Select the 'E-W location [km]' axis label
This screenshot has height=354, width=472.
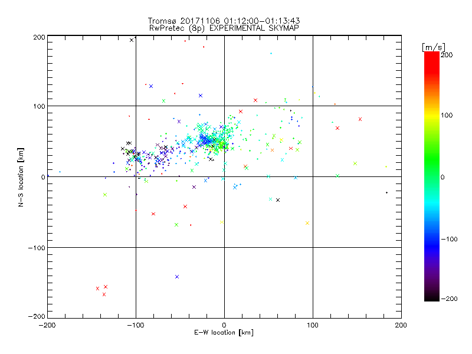[x=224, y=332]
